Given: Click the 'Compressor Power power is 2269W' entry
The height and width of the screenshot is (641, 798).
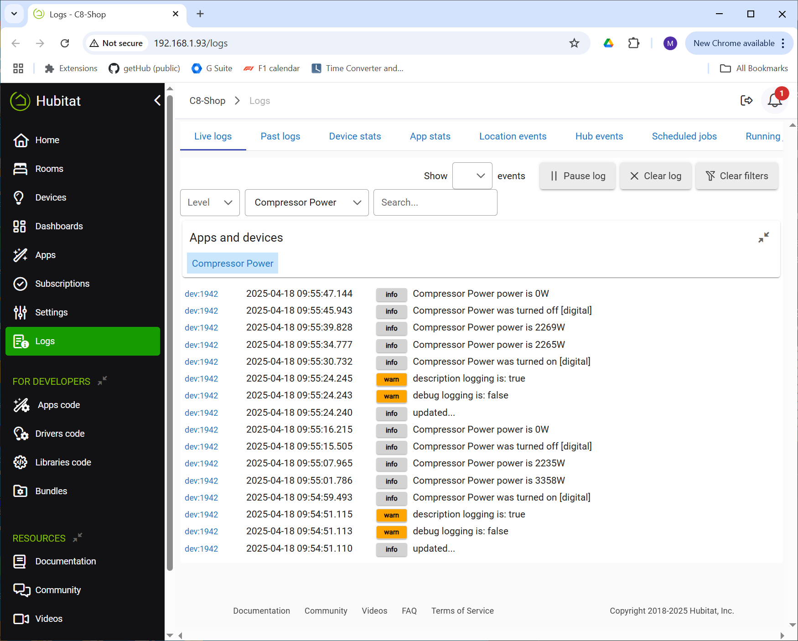Looking at the screenshot, I should click(x=489, y=327).
